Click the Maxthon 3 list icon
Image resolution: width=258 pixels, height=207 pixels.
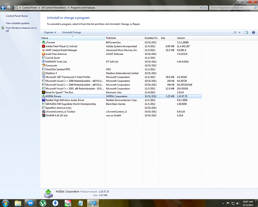pyautogui.click(x=43, y=73)
